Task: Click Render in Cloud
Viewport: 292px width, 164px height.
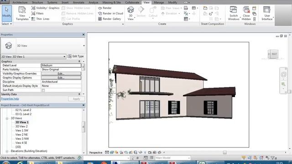Action: pos(110,13)
